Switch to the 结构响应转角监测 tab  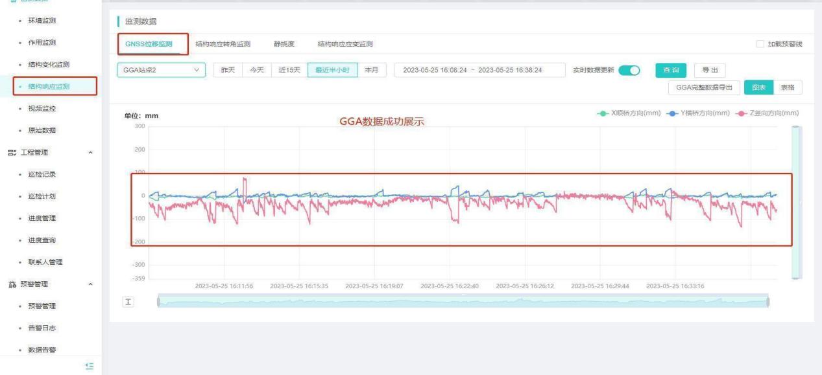(223, 44)
